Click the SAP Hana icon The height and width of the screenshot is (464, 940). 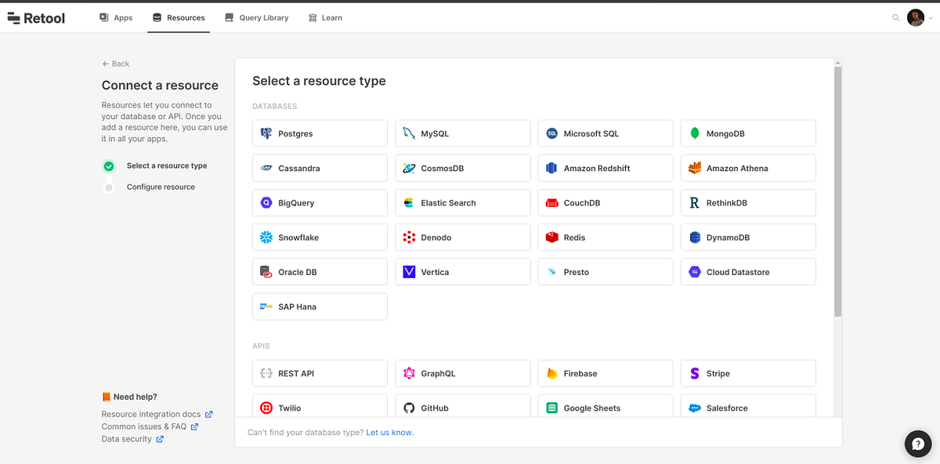(x=266, y=306)
